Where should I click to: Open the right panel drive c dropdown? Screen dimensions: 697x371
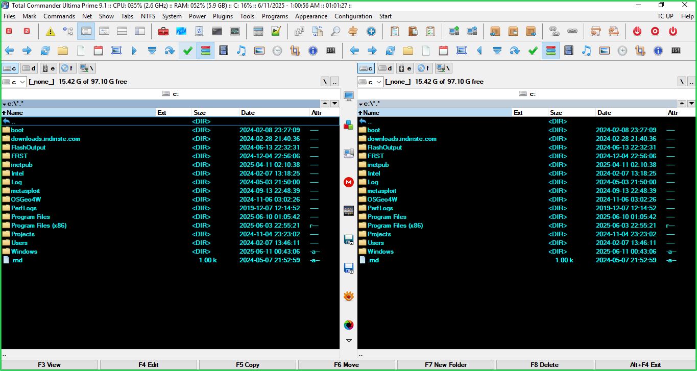point(370,82)
